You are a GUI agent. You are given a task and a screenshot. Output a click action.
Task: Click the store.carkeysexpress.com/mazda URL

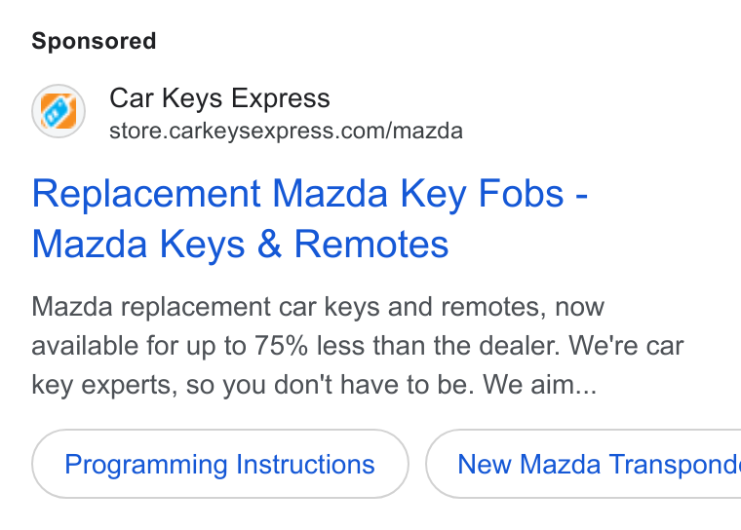click(x=286, y=131)
